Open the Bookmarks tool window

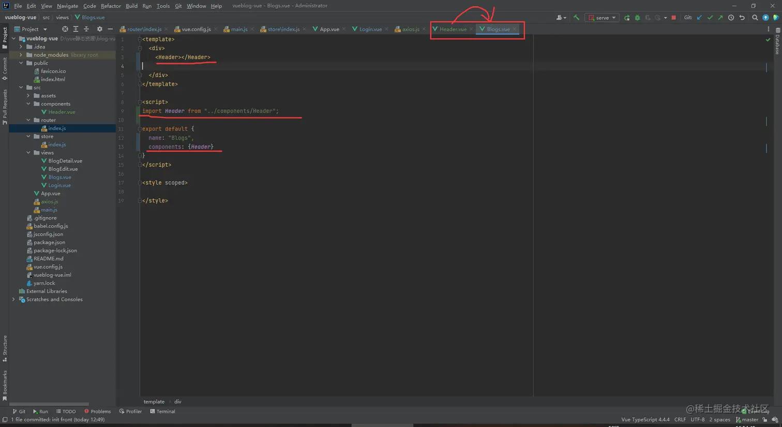point(5,386)
